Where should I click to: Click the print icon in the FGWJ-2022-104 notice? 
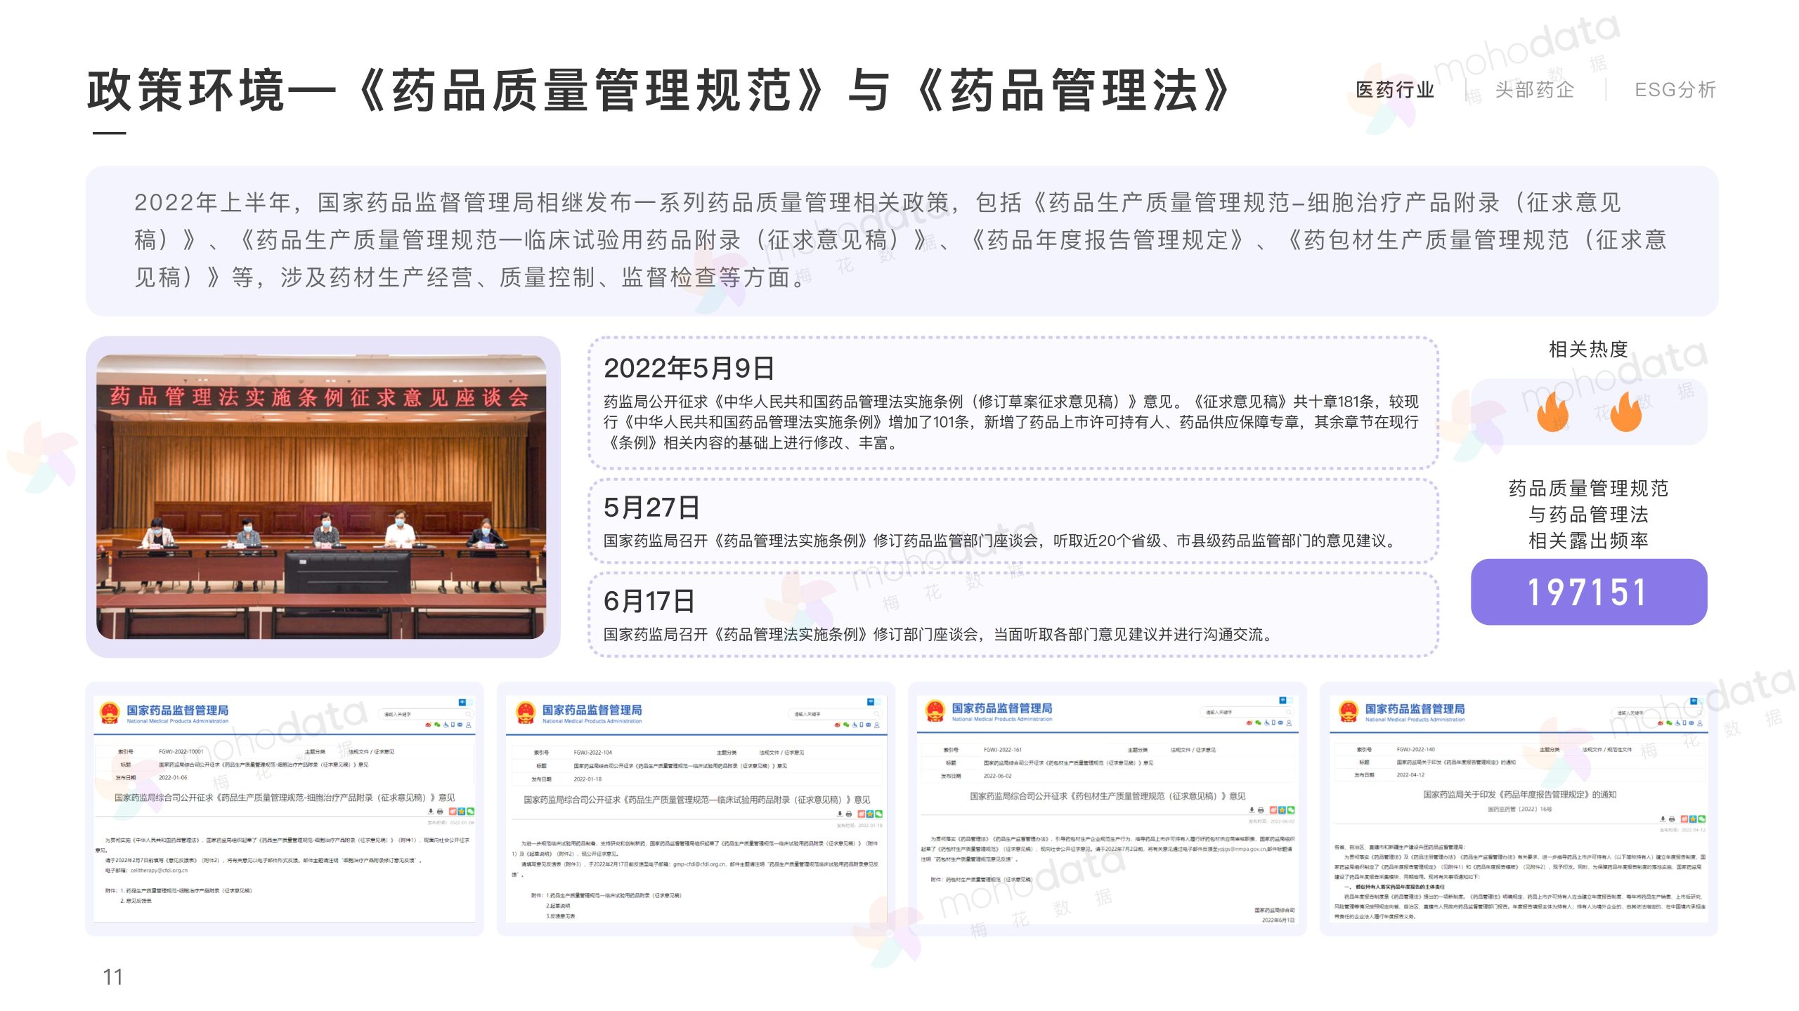(x=849, y=814)
